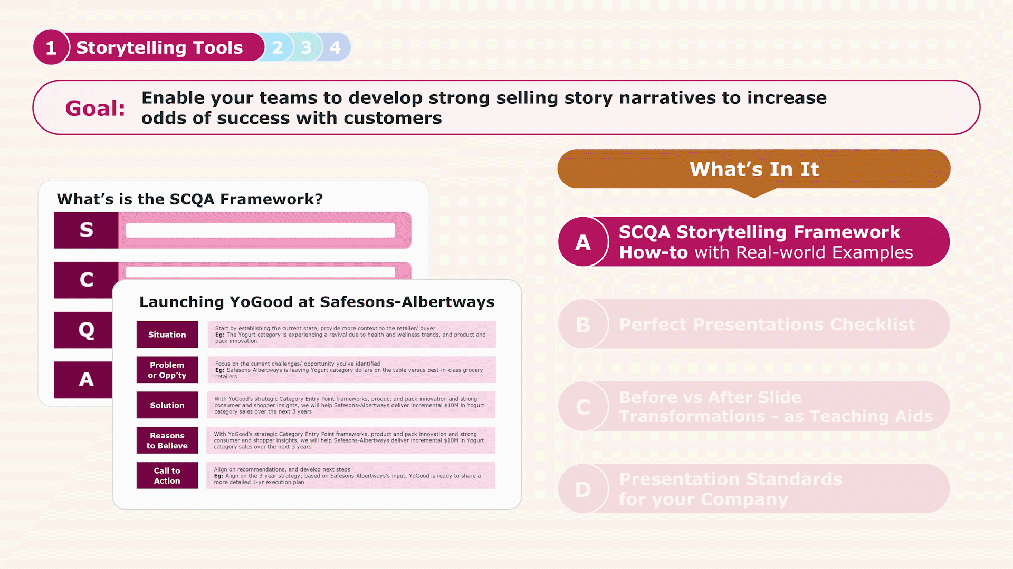The image size is (1013, 569).
Task: Click the What's In It header
Action: pyautogui.click(x=753, y=169)
